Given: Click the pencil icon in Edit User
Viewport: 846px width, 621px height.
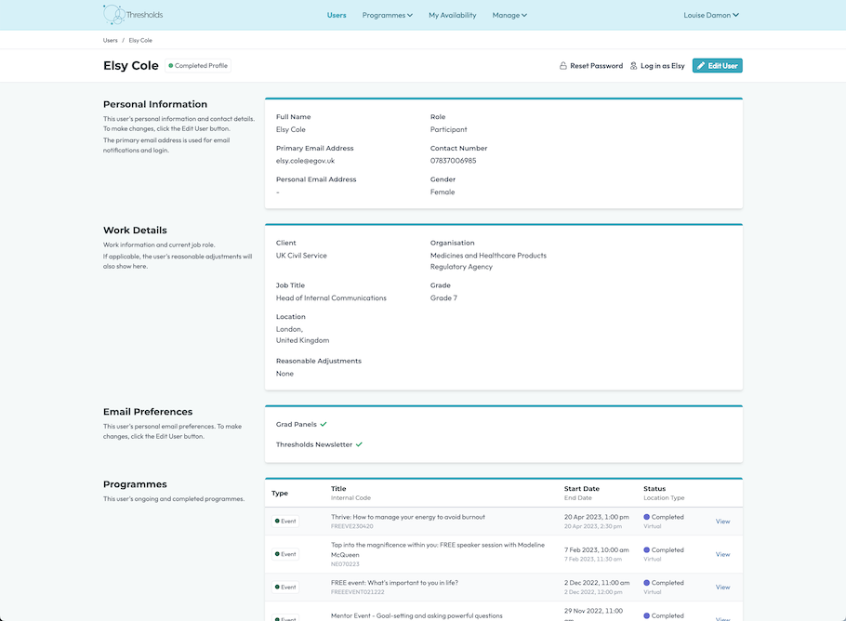Looking at the screenshot, I should click(701, 66).
